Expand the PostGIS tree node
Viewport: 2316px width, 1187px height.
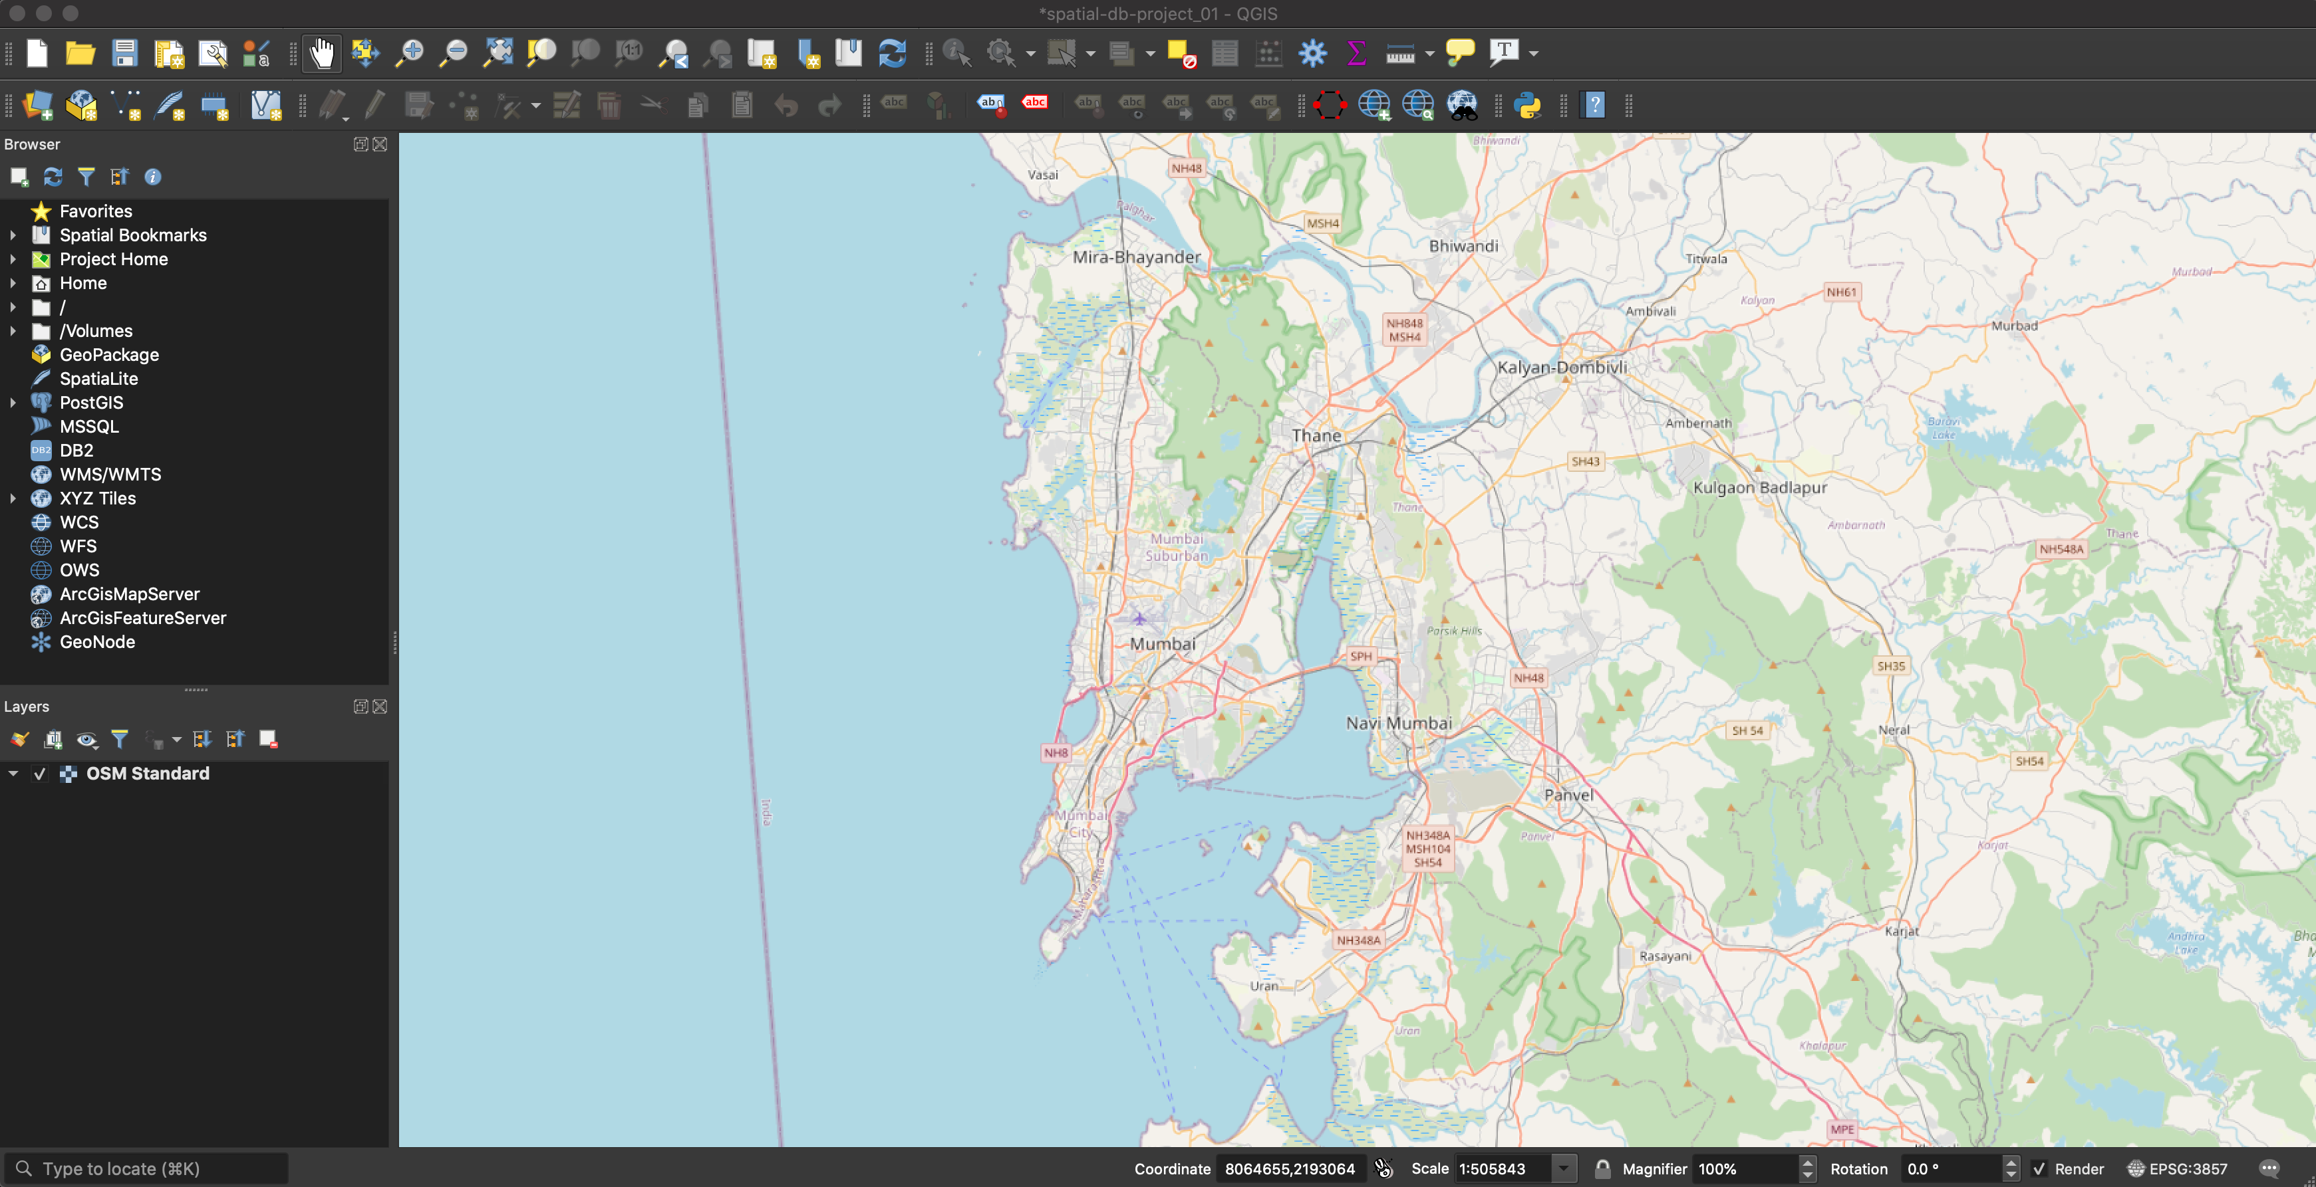[x=13, y=403]
